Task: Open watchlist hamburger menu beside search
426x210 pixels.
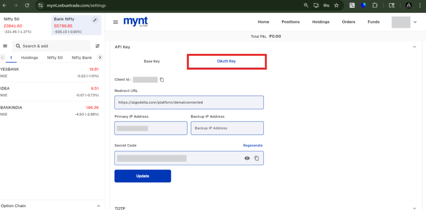Action: point(5,46)
